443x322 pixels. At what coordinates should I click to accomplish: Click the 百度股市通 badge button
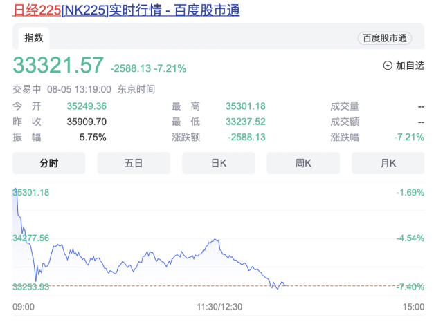tap(385, 38)
